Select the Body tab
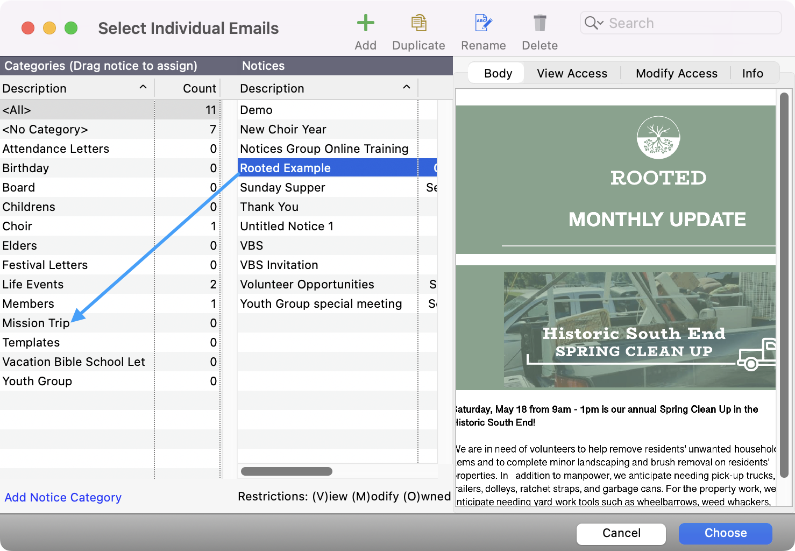Image resolution: width=795 pixels, height=551 pixels. pyautogui.click(x=496, y=73)
